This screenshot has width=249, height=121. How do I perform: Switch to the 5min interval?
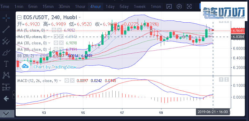(x=33, y=7)
